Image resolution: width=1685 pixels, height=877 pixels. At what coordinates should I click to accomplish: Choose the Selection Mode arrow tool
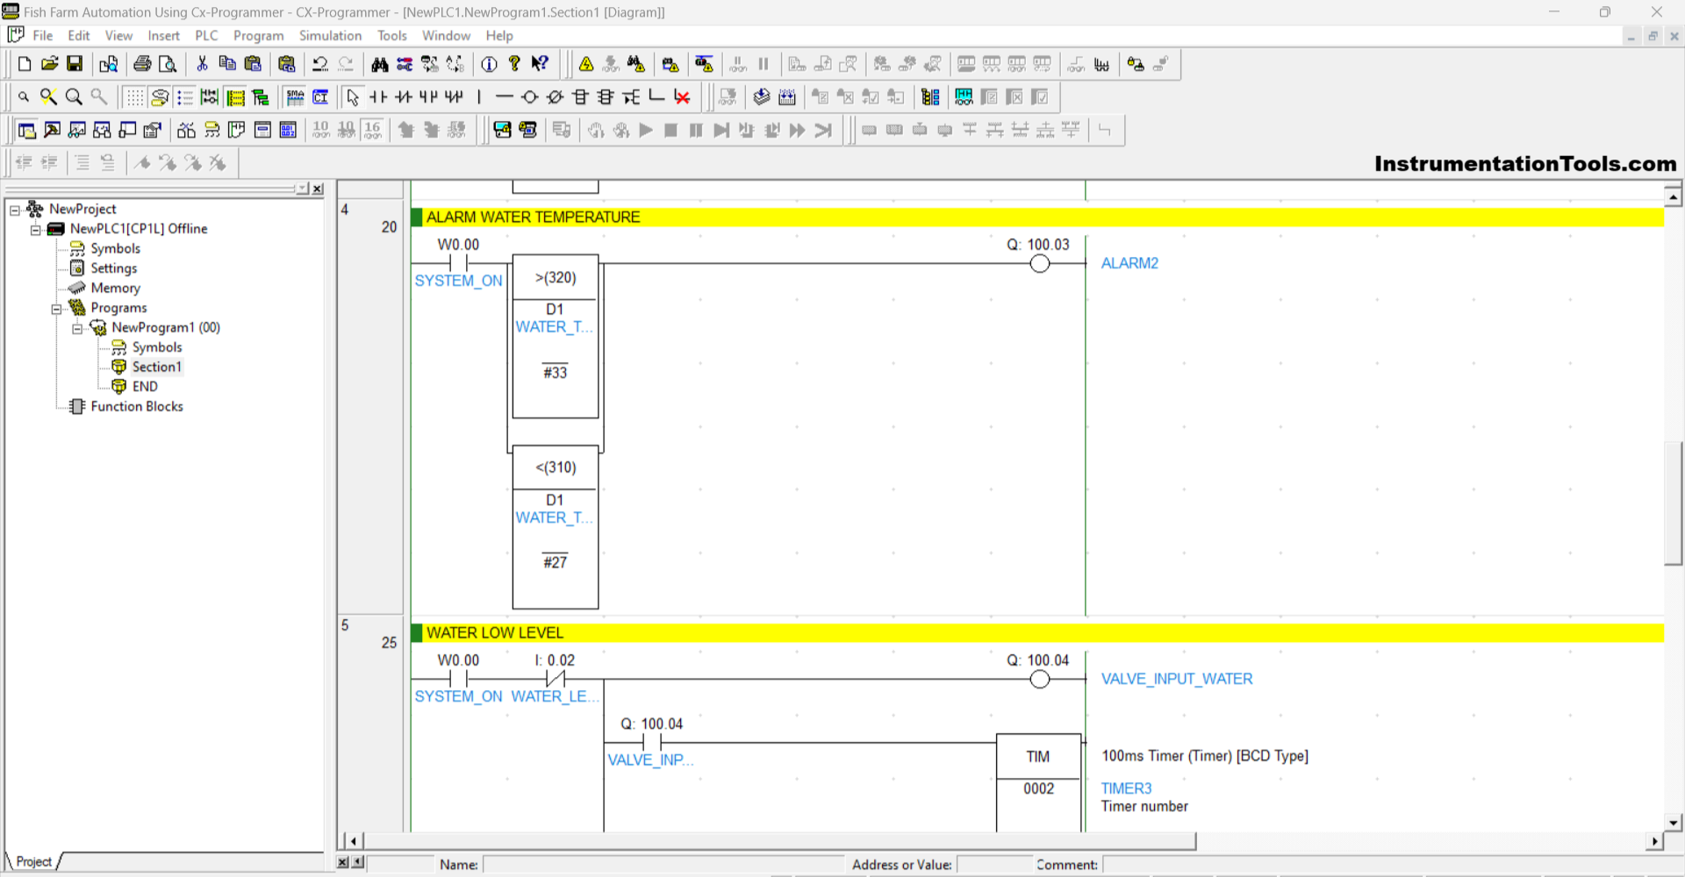[x=353, y=97]
